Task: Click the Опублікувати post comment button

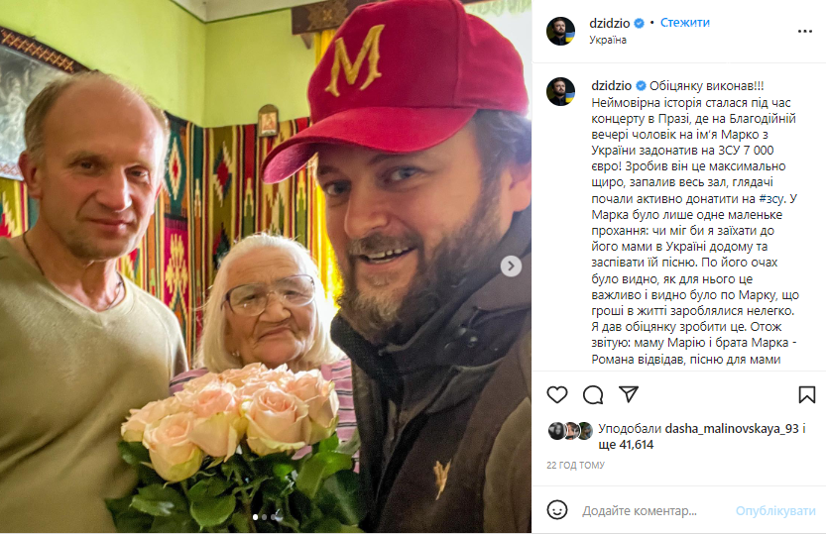Action: [774, 511]
